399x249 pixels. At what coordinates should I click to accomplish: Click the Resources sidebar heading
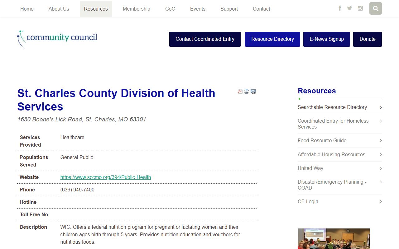(317, 91)
